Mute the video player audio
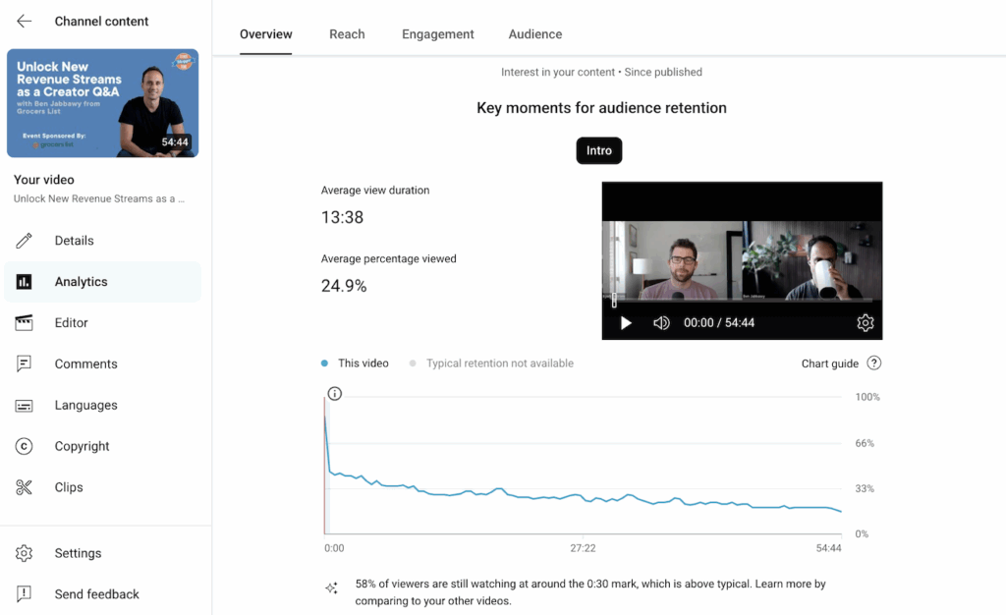 [660, 322]
